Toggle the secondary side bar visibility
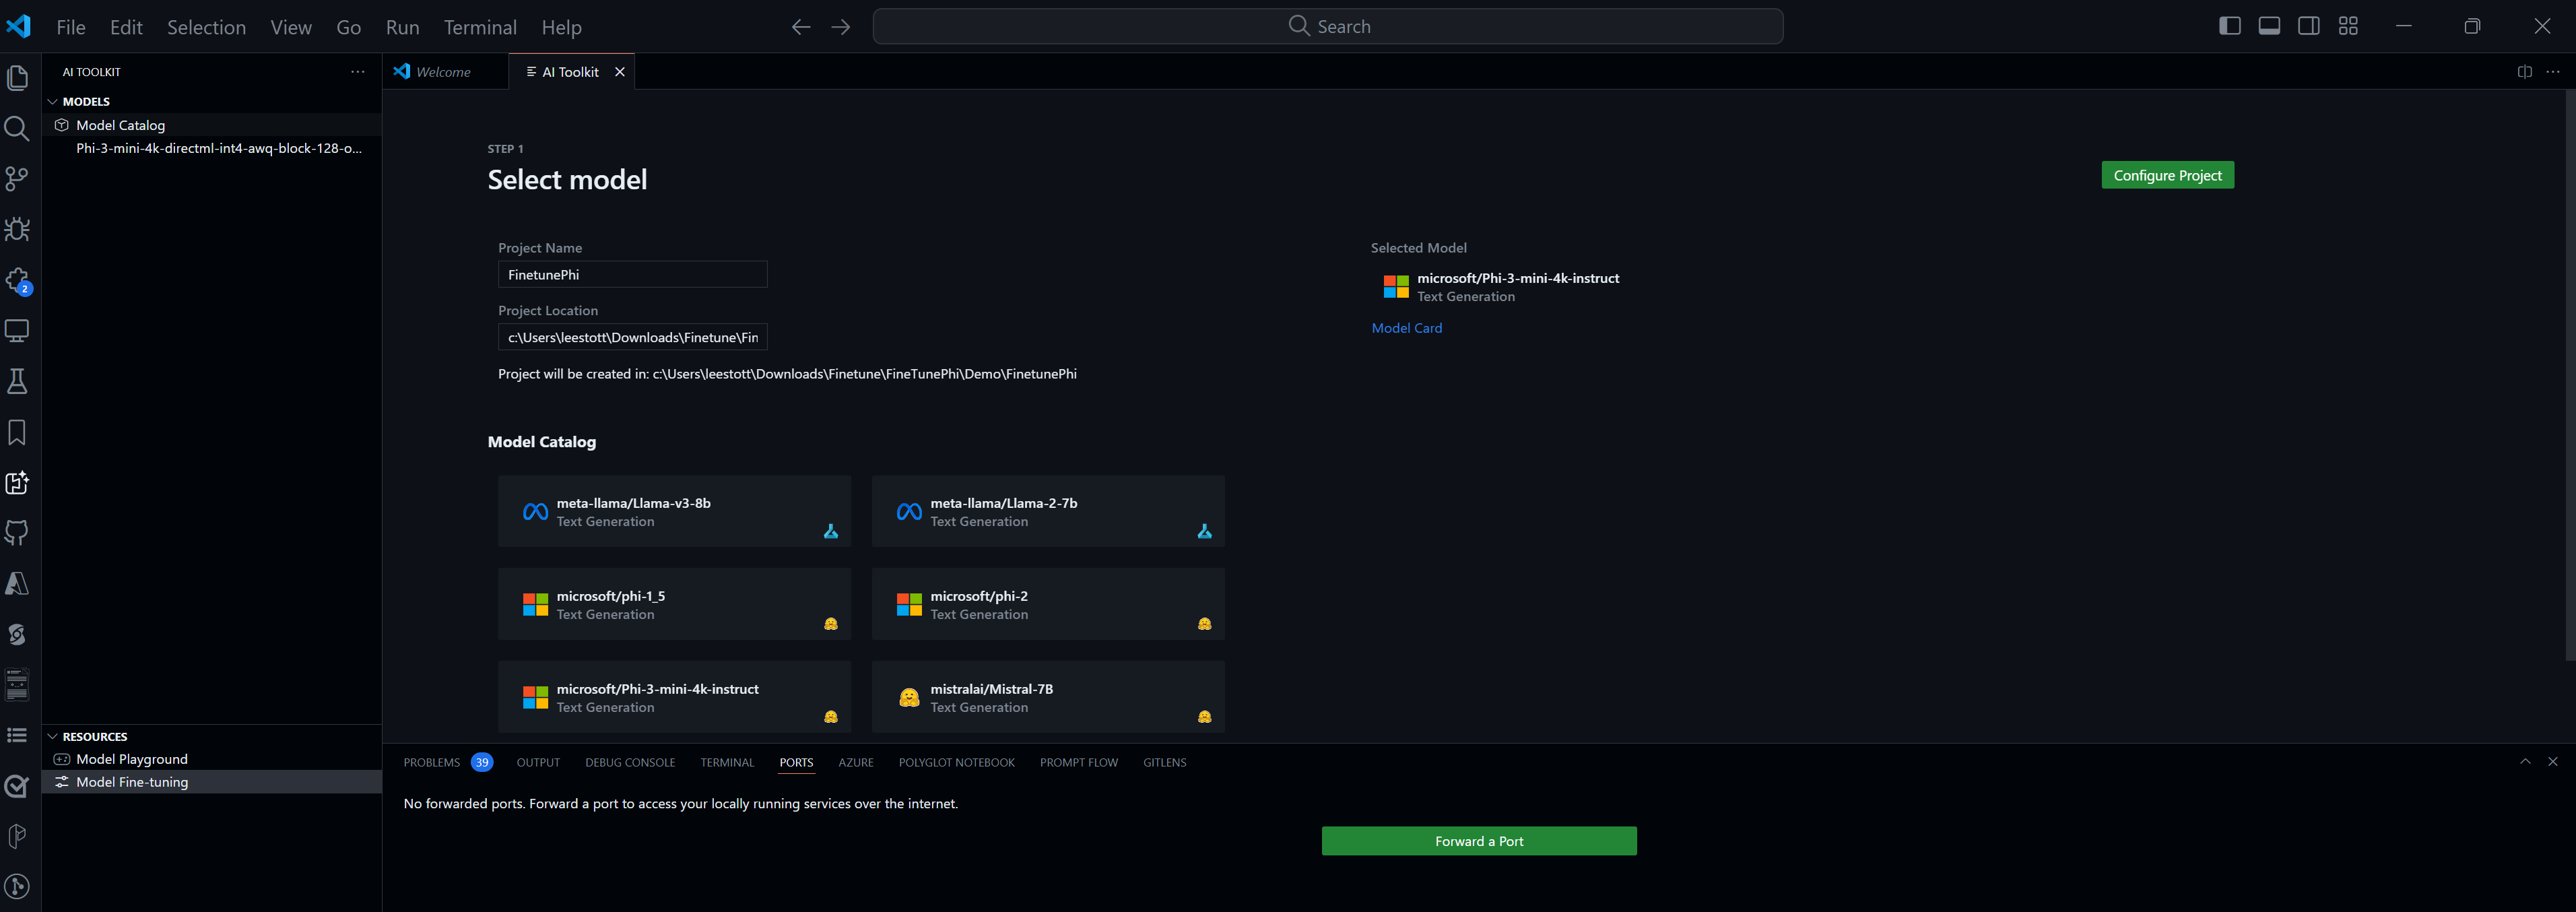Viewport: 2576px width, 912px height. [x=2308, y=26]
